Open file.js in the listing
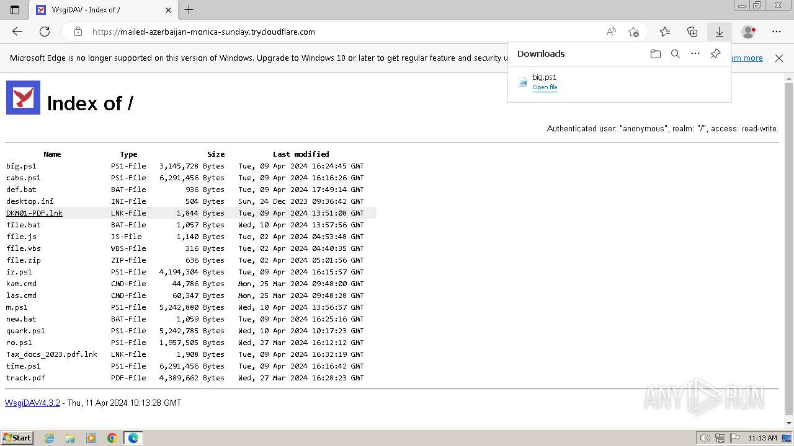Viewport: 794px width, 446px height. [x=21, y=237]
